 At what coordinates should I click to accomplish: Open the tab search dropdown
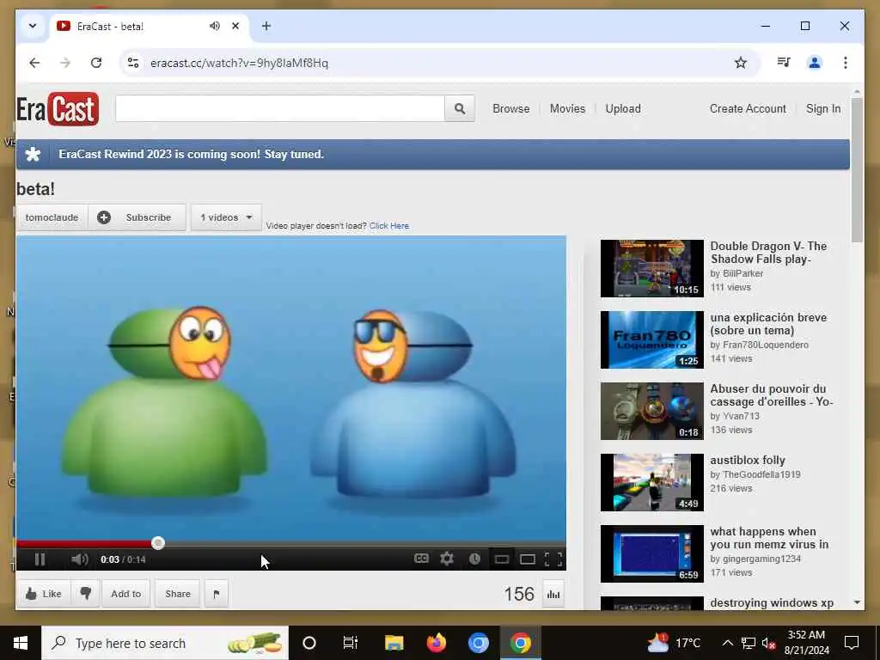[33, 26]
